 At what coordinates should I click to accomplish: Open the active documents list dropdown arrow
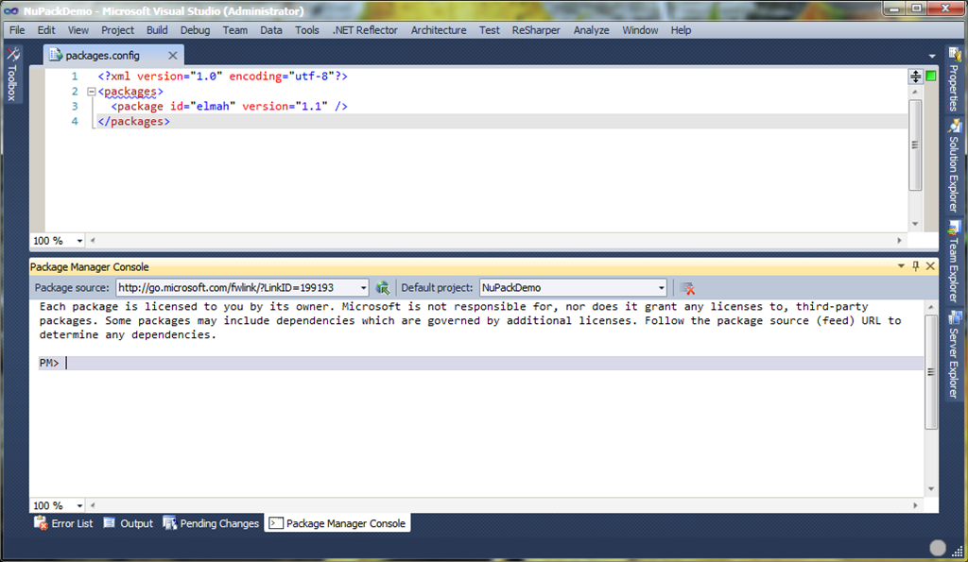(931, 56)
